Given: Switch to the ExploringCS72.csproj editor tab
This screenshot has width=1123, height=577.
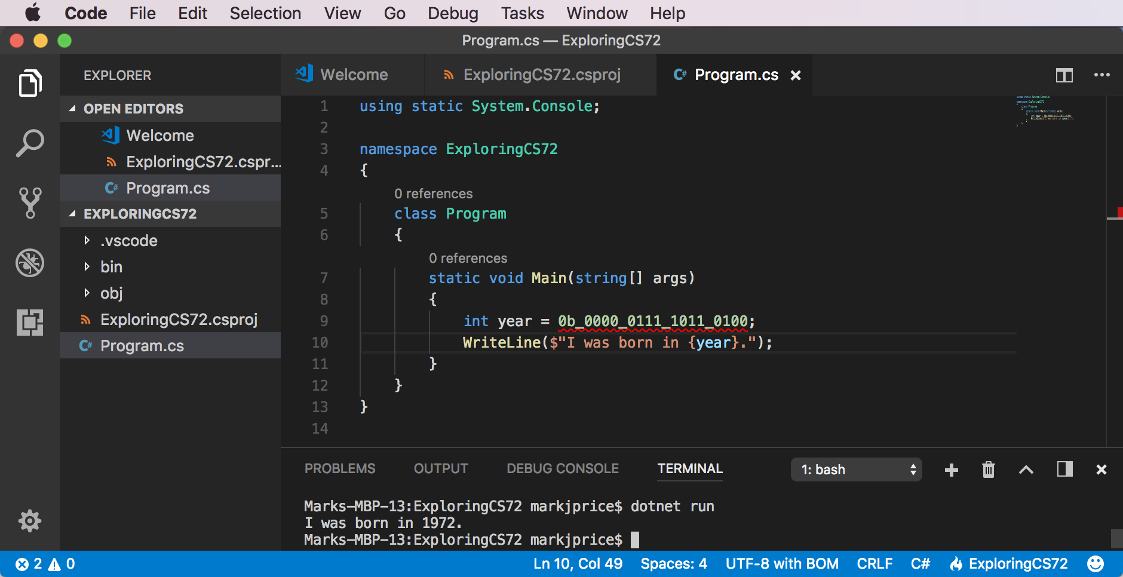Looking at the screenshot, I should (x=541, y=75).
